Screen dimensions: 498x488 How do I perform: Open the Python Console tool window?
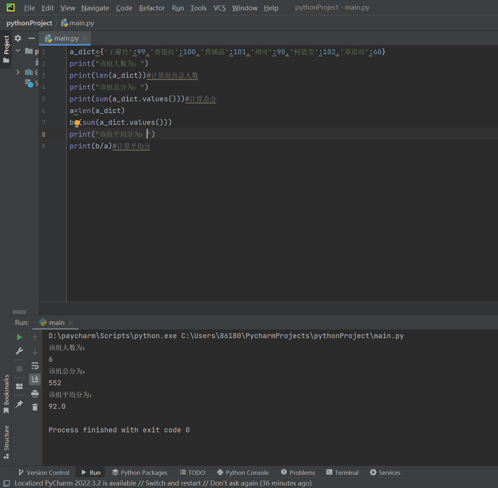(x=243, y=472)
